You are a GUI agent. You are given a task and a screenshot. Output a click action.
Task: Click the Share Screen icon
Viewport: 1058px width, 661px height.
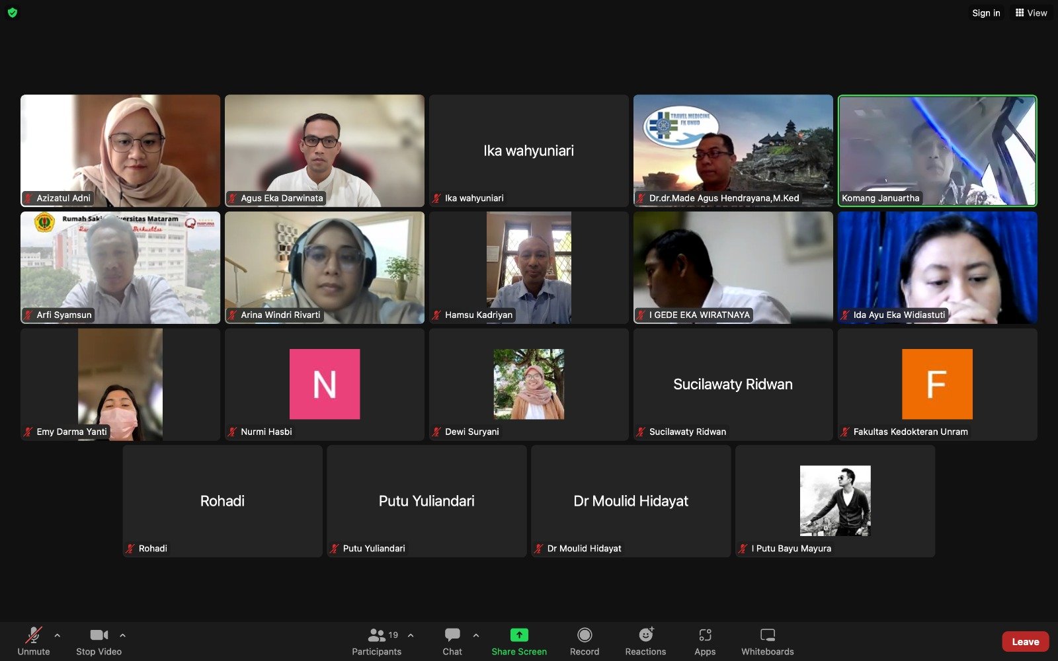pyautogui.click(x=519, y=636)
